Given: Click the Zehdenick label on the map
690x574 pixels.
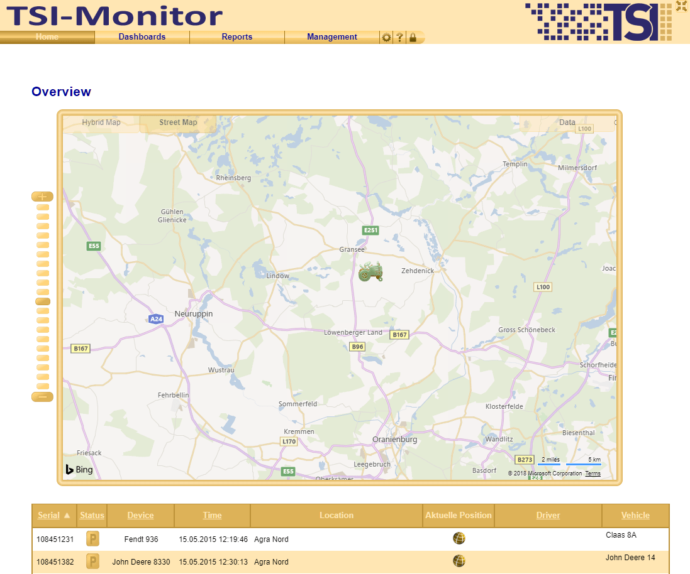Looking at the screenshot, I should [x=418, y=271].
